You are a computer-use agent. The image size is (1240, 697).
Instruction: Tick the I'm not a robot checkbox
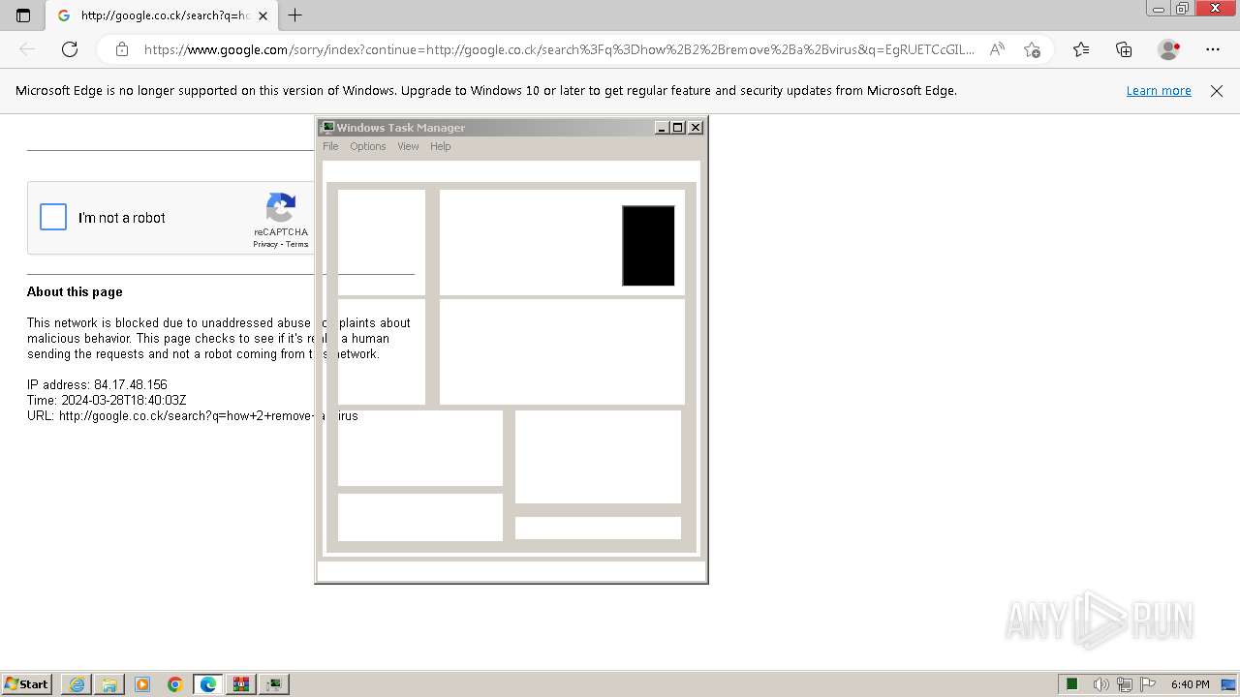(x=53, y=218)
